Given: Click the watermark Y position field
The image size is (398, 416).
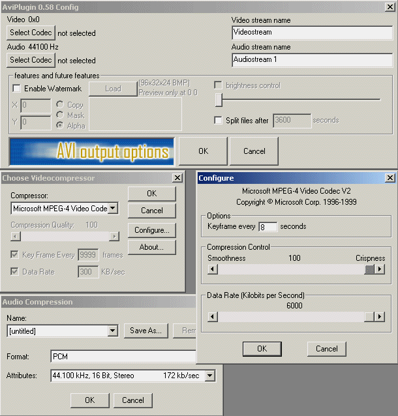Looking at the screenshot, I should pos(36,123).
